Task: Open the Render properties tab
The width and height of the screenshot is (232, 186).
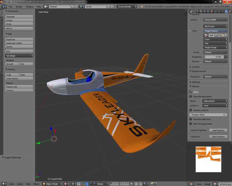Action: (197, 11)
